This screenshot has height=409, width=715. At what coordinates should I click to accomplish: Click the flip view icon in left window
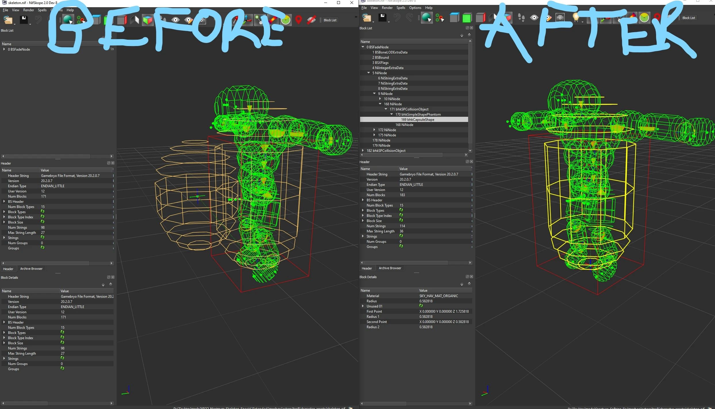134,20
